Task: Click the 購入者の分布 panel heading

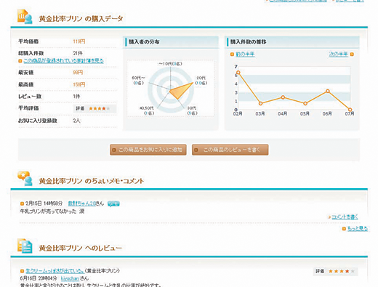Action: tap(144, 41)
